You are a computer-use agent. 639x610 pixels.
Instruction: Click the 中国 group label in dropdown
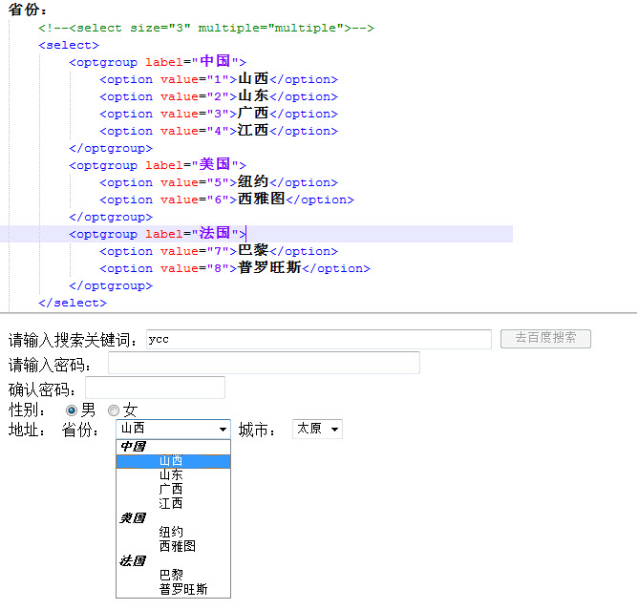pyautogui.click(x=133, y=447)
